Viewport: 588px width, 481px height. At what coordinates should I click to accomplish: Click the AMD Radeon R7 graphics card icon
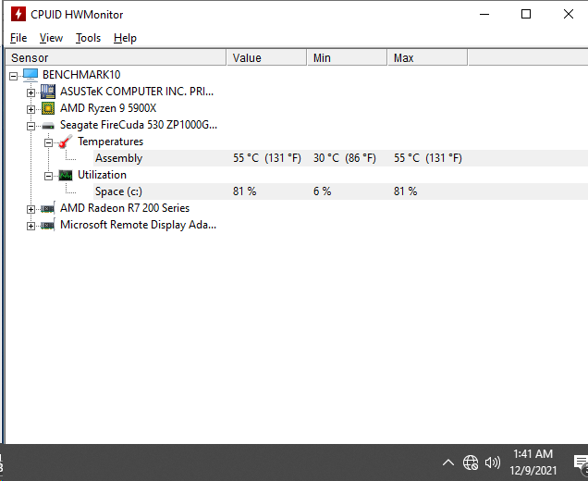pyautogui.click(x=48, y=208)
